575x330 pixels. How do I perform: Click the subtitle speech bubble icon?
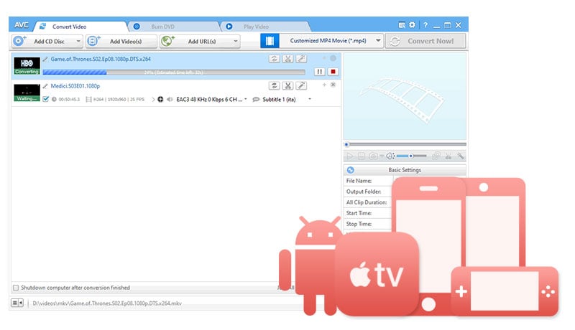pos(256,99)
